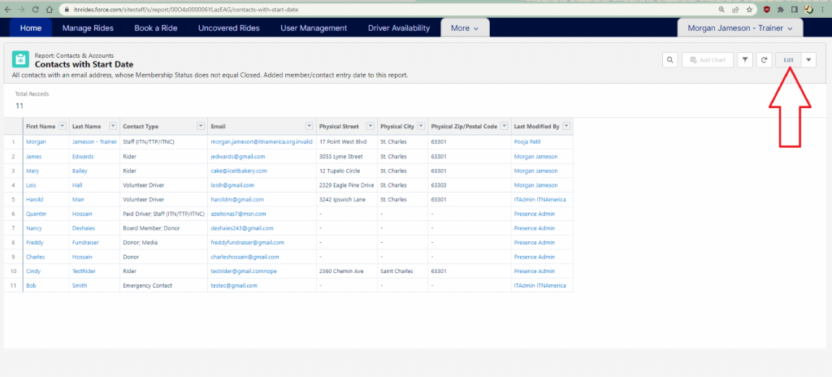
Task: Open the Email column dropdown arrow
Action: point(309,126)
